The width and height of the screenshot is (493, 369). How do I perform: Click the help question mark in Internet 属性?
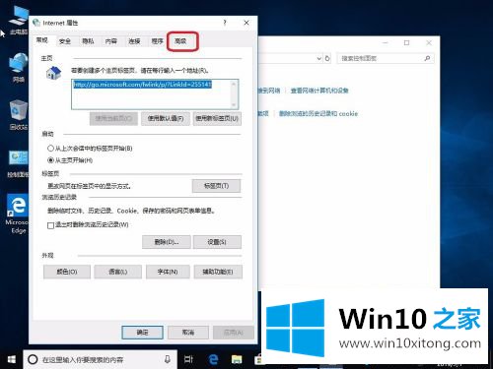225,23
